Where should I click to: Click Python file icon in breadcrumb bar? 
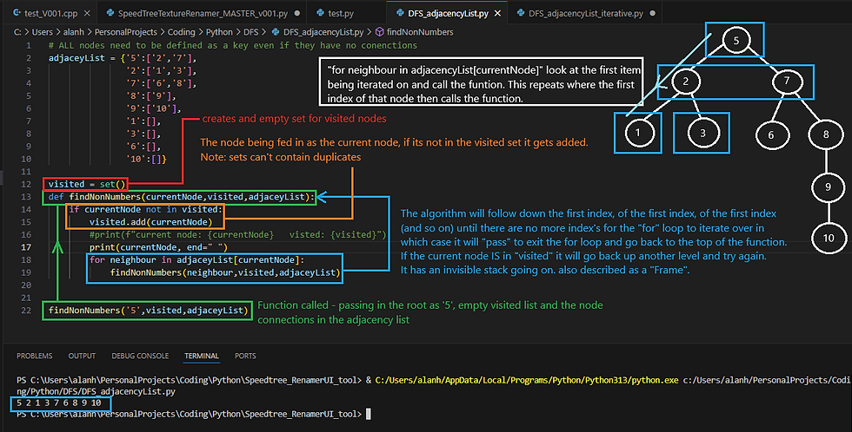point(276,32)
